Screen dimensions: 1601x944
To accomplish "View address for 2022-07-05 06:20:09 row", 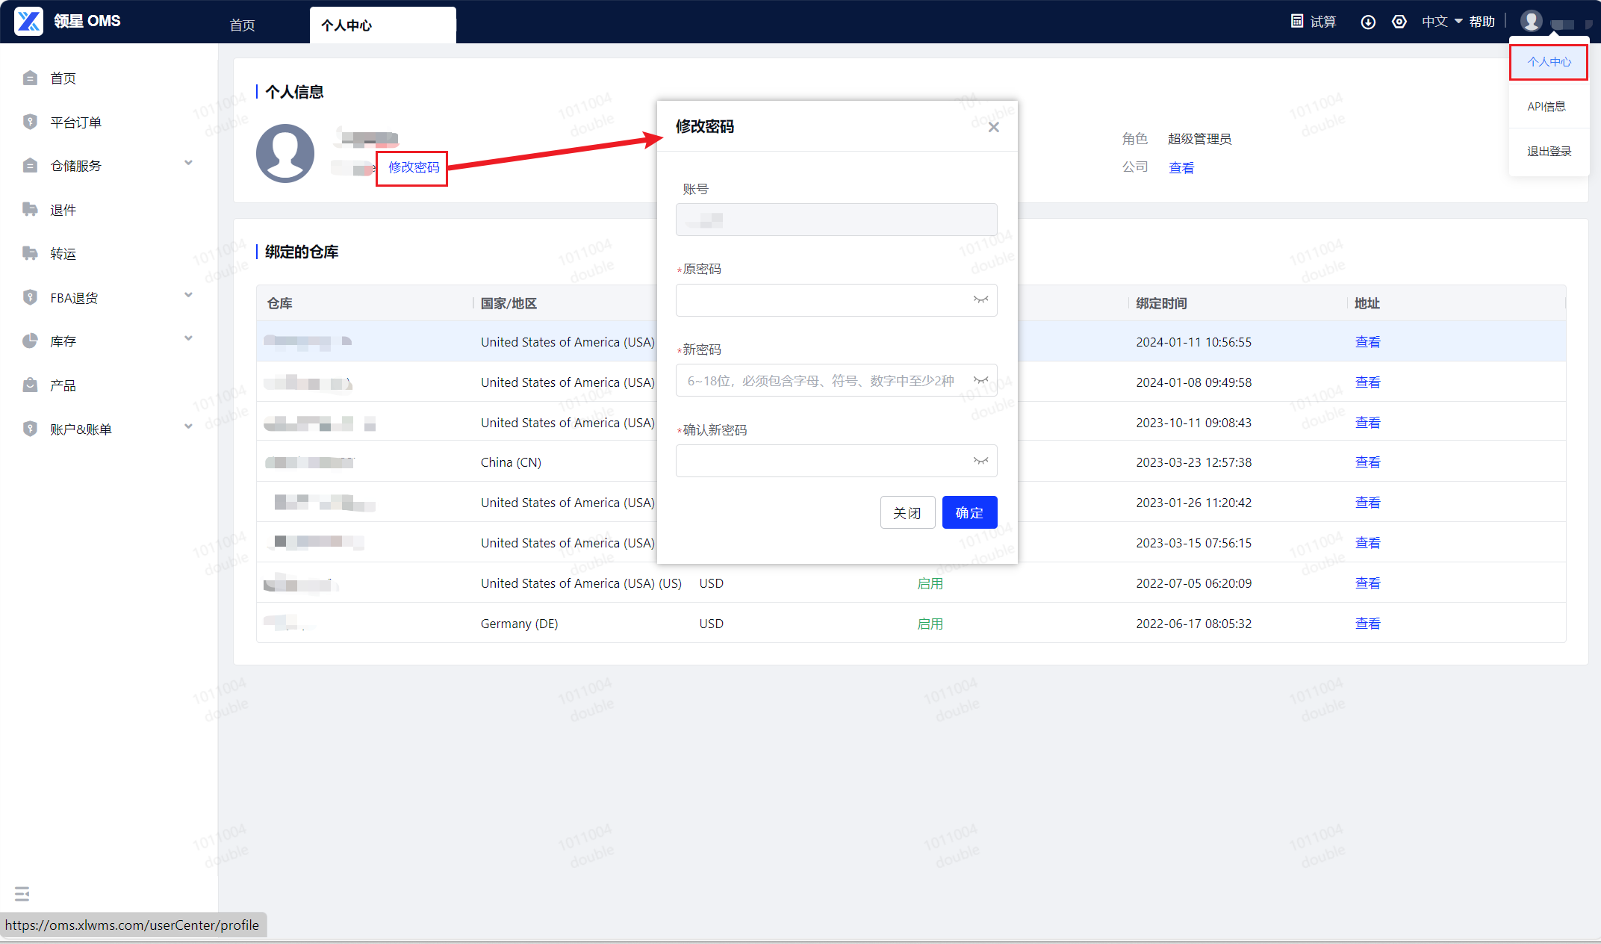I will coord(1368,583).
